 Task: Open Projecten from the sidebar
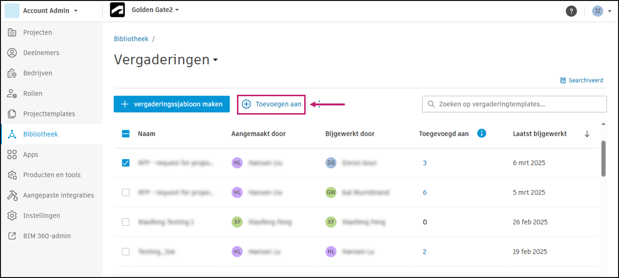pyautogui.click(x=38, y=32)
